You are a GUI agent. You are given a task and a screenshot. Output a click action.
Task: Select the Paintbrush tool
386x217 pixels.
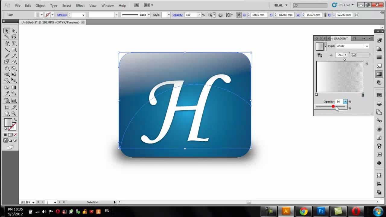click(x=7, y=56)
